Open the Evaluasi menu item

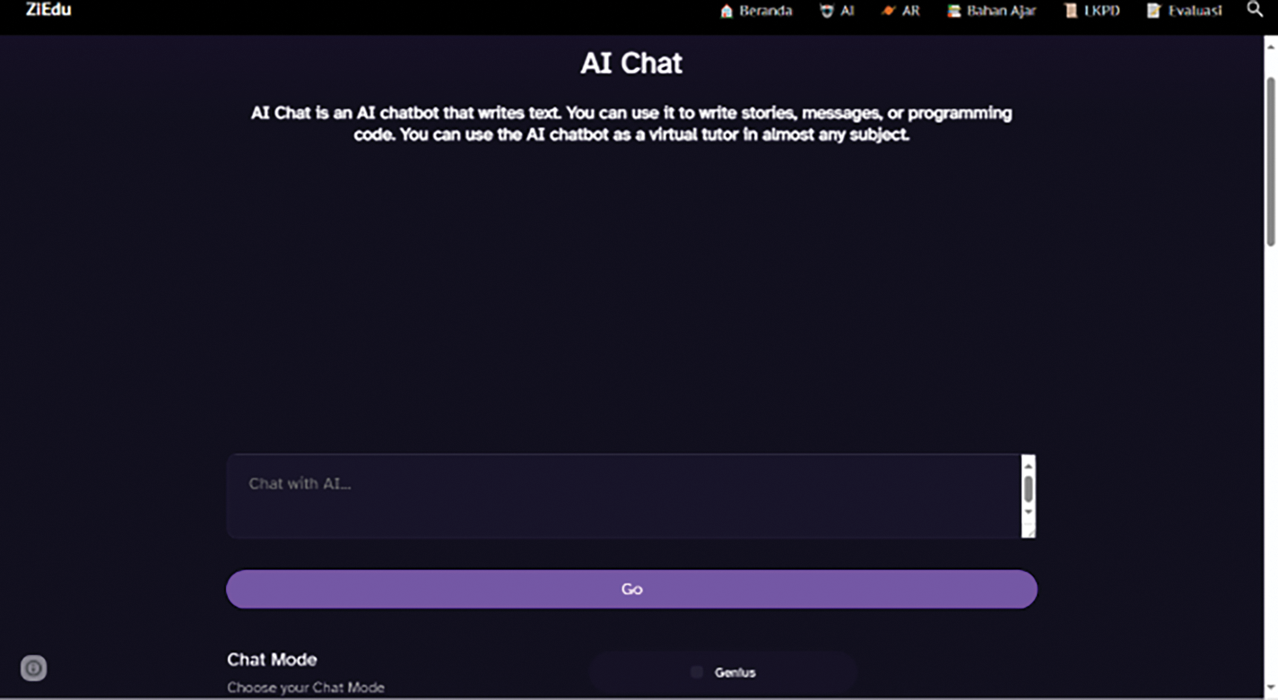[1184, 11]
